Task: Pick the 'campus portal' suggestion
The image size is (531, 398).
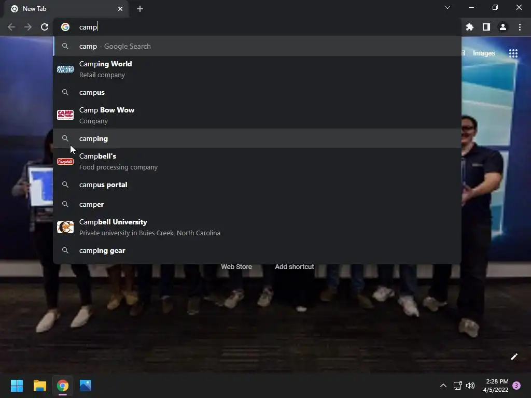Action: point(257,185)
